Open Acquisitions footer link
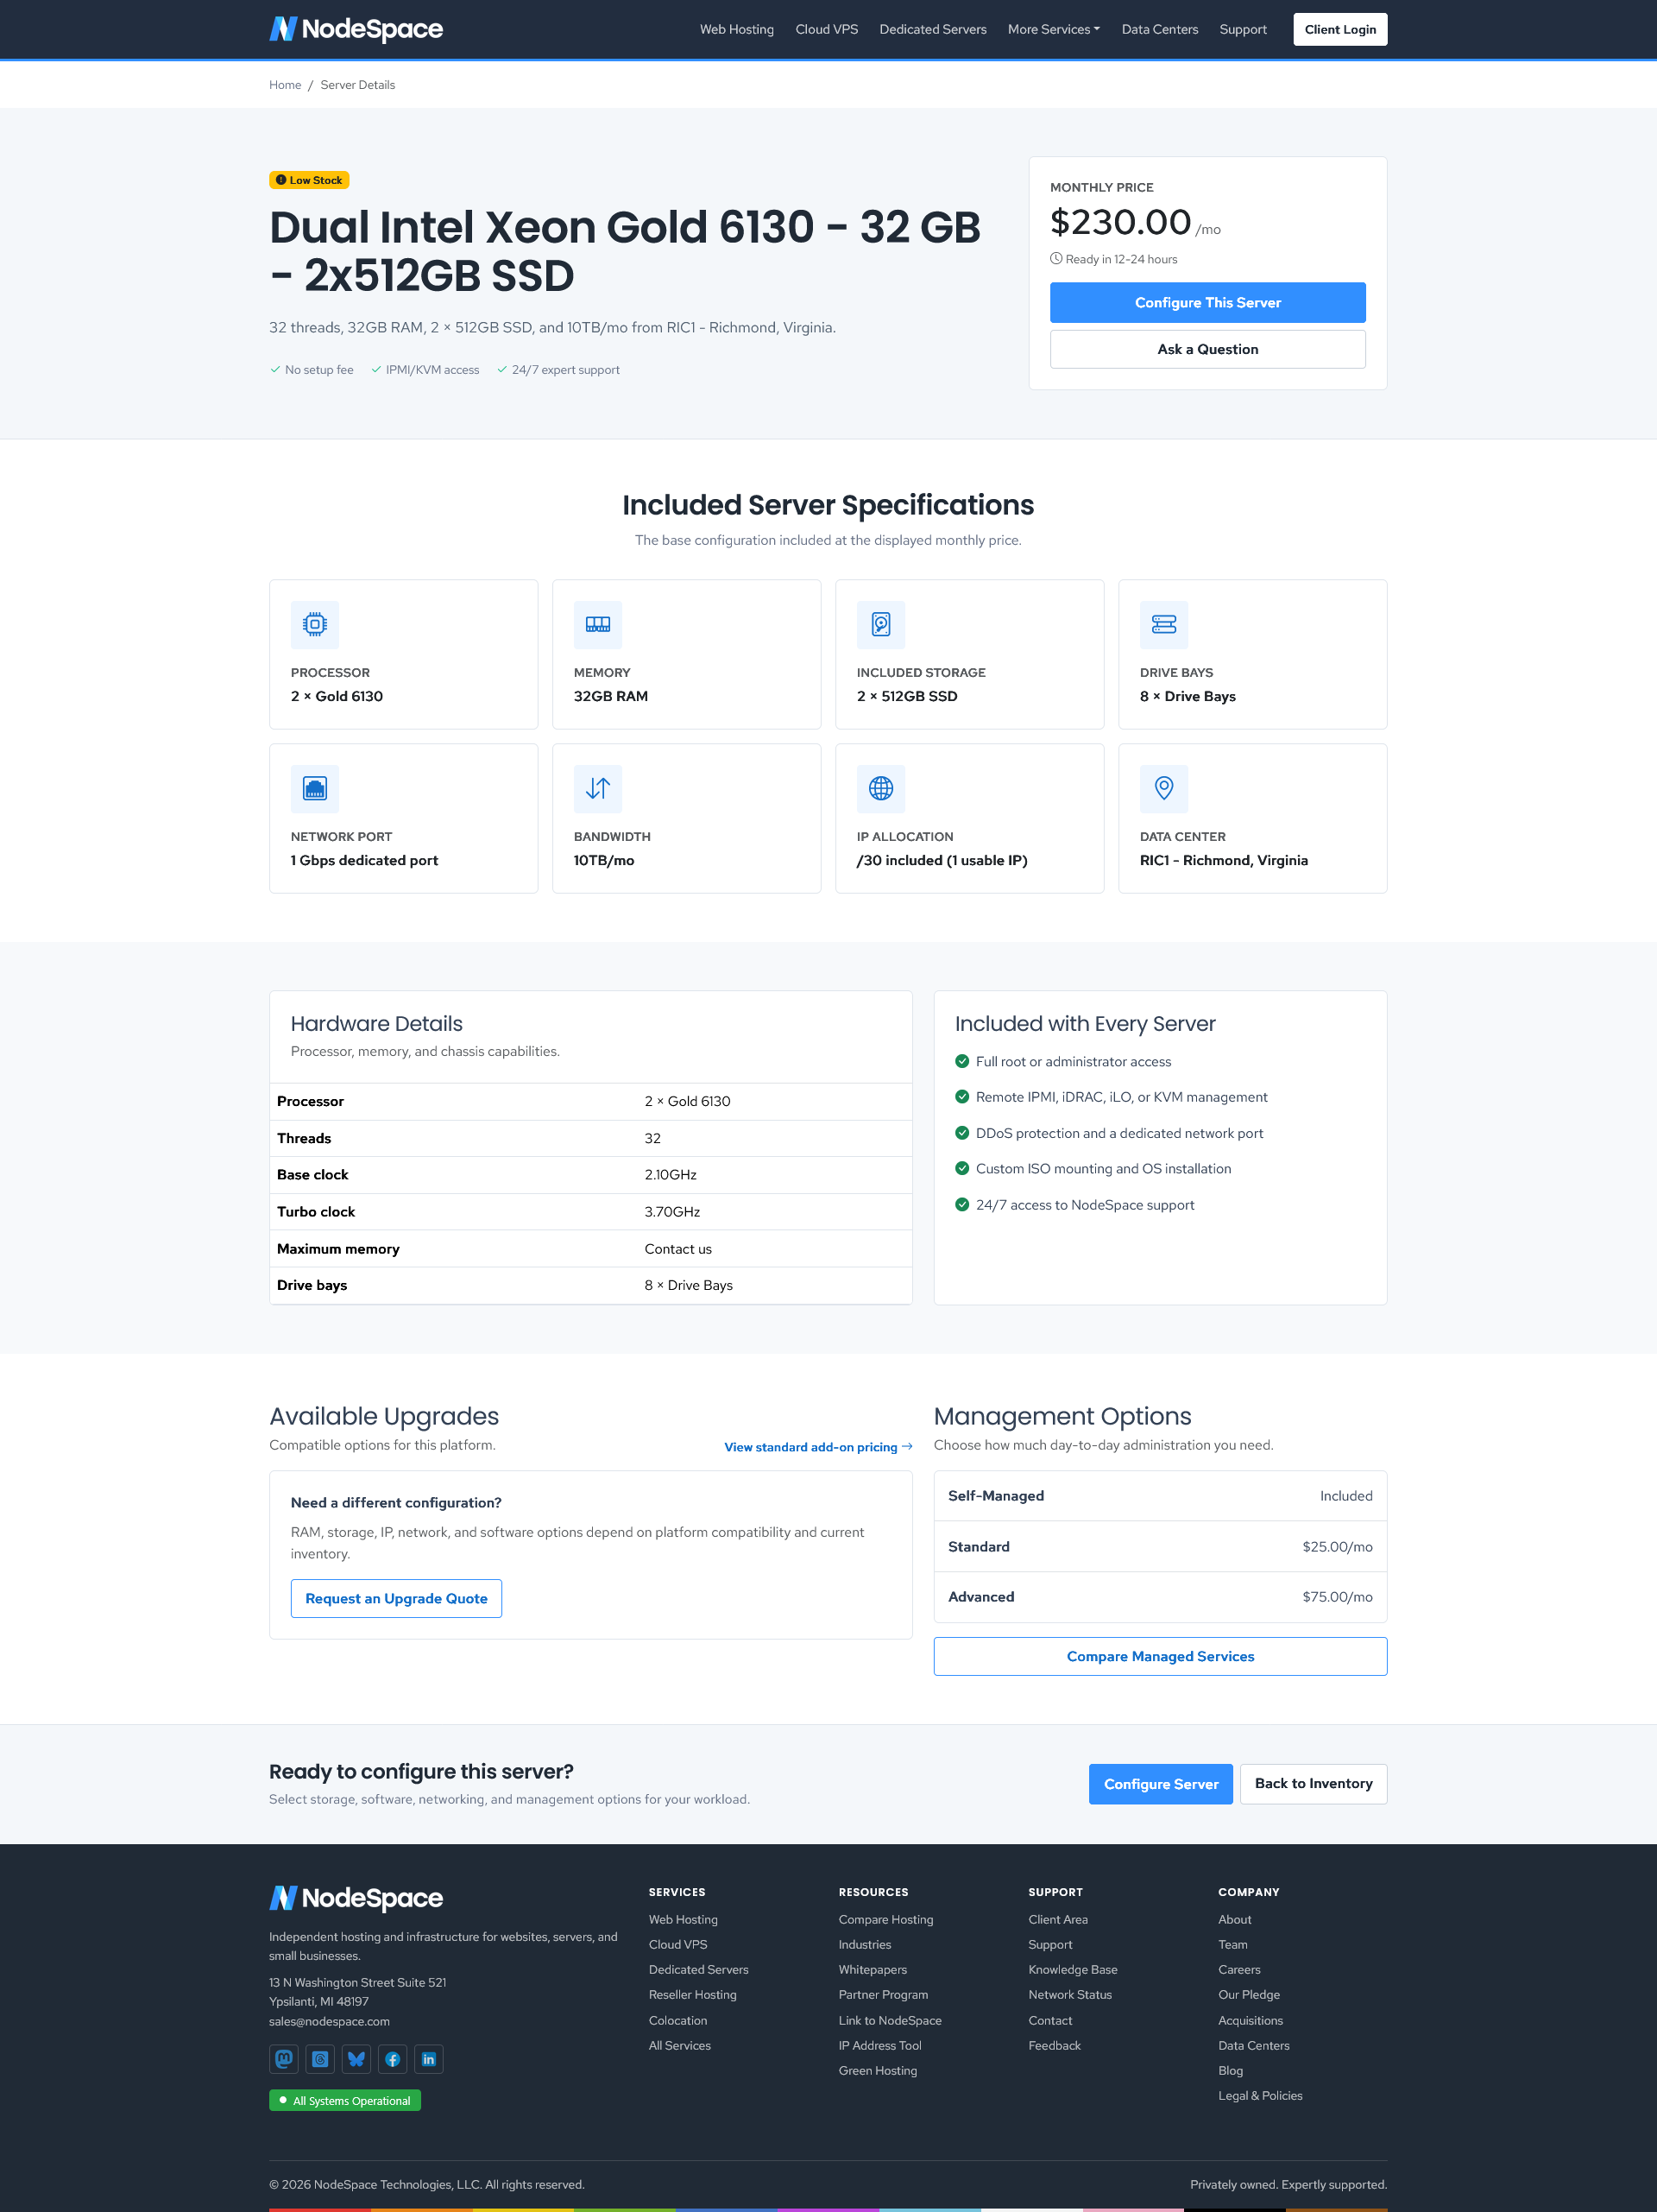Screen dimensions: 1657x2212 pyautogui.click(x=1251, y=2020)
